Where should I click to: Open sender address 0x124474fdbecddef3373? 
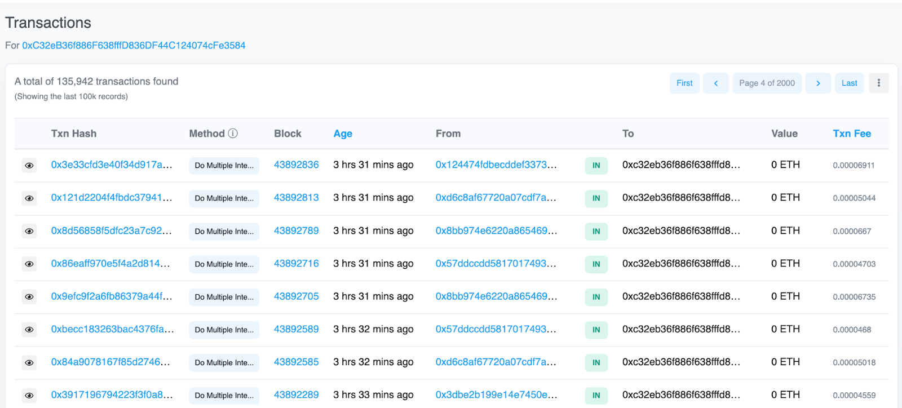(x=496, y=165)
